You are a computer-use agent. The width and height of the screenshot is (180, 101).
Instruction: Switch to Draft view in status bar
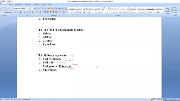coord(161,100)
